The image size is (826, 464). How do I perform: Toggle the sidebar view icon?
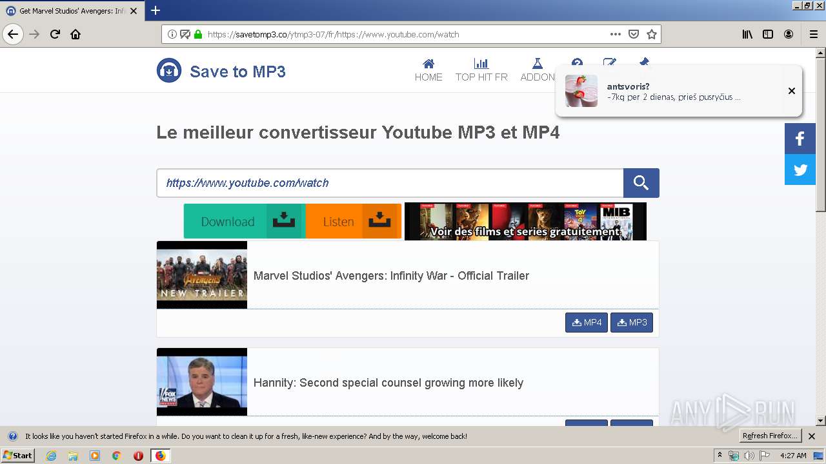point(768,34)
